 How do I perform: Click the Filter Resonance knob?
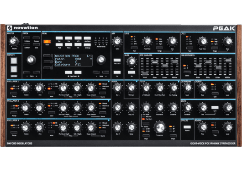click(159, 108)
